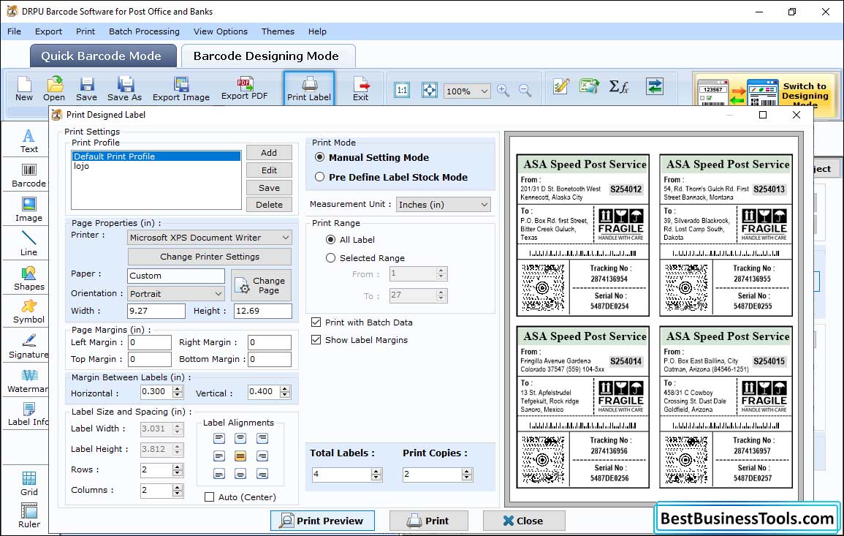Choose the Selected Range option
Viewport: 844px width, 536px height.
[x=330, y=258]
